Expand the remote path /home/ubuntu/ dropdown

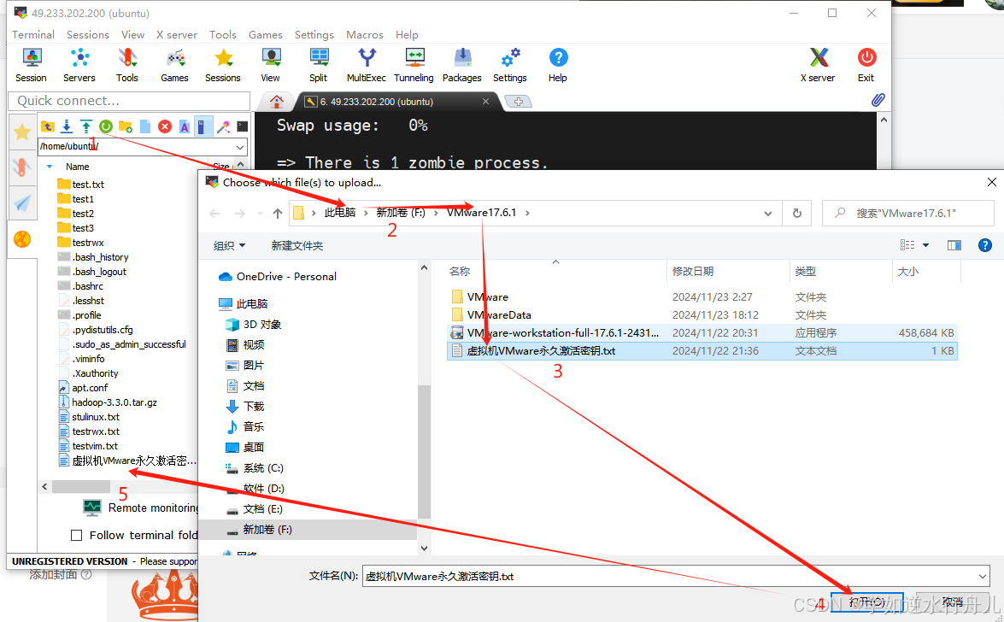(x=240, y=147)
